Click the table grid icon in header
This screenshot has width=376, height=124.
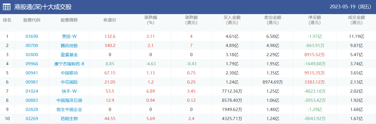[x=7, y=7]
